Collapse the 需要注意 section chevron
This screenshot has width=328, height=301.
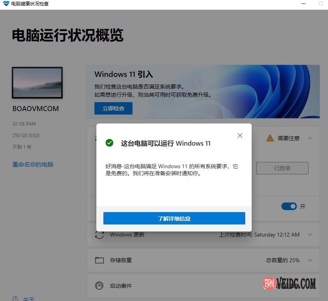[310, 138]
